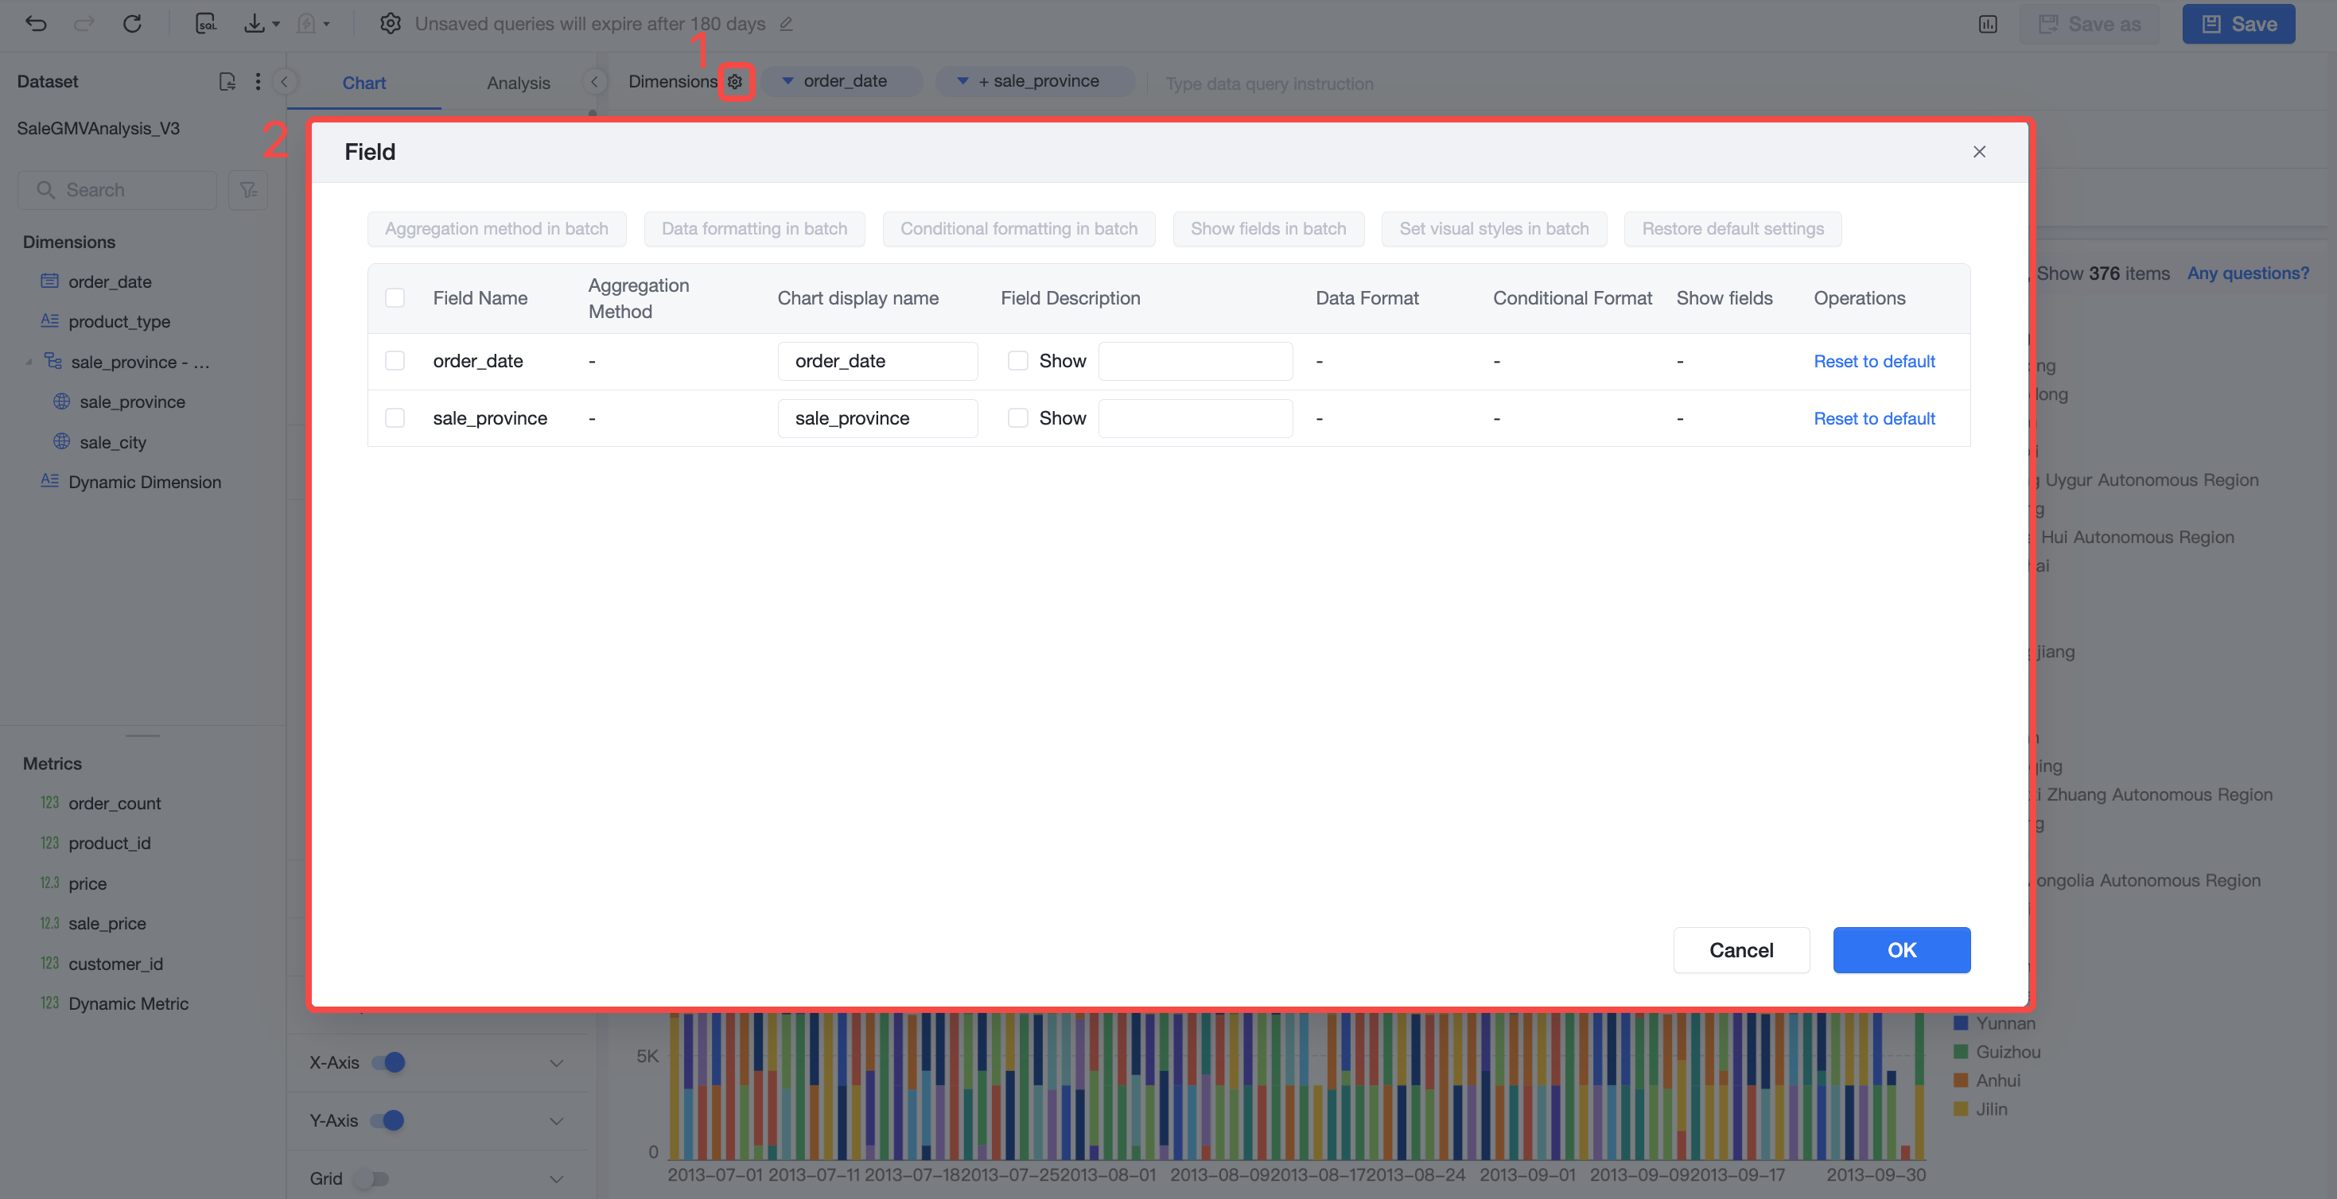Check the order_date row checkbox
2337x1199 pixels.
[395, 361]
